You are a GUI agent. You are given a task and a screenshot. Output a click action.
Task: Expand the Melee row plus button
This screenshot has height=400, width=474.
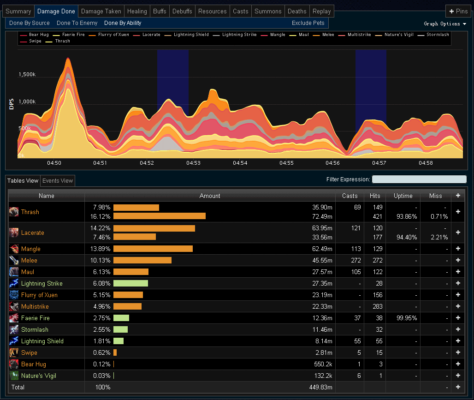coord(458,260)
